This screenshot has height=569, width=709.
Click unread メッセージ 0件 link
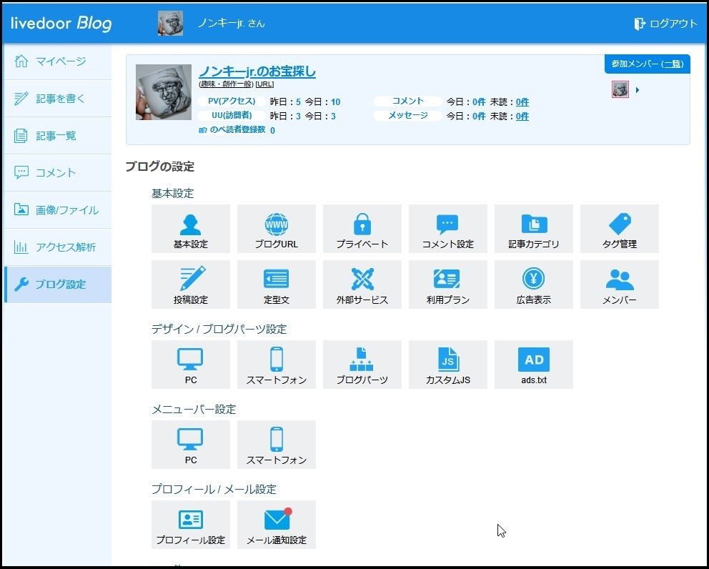click(522, 117)
